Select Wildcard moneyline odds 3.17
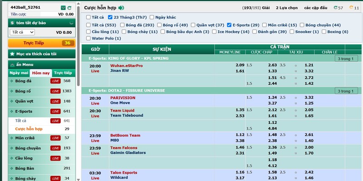The height and width of the screenshot is (181, 363). tap(240, 178)
